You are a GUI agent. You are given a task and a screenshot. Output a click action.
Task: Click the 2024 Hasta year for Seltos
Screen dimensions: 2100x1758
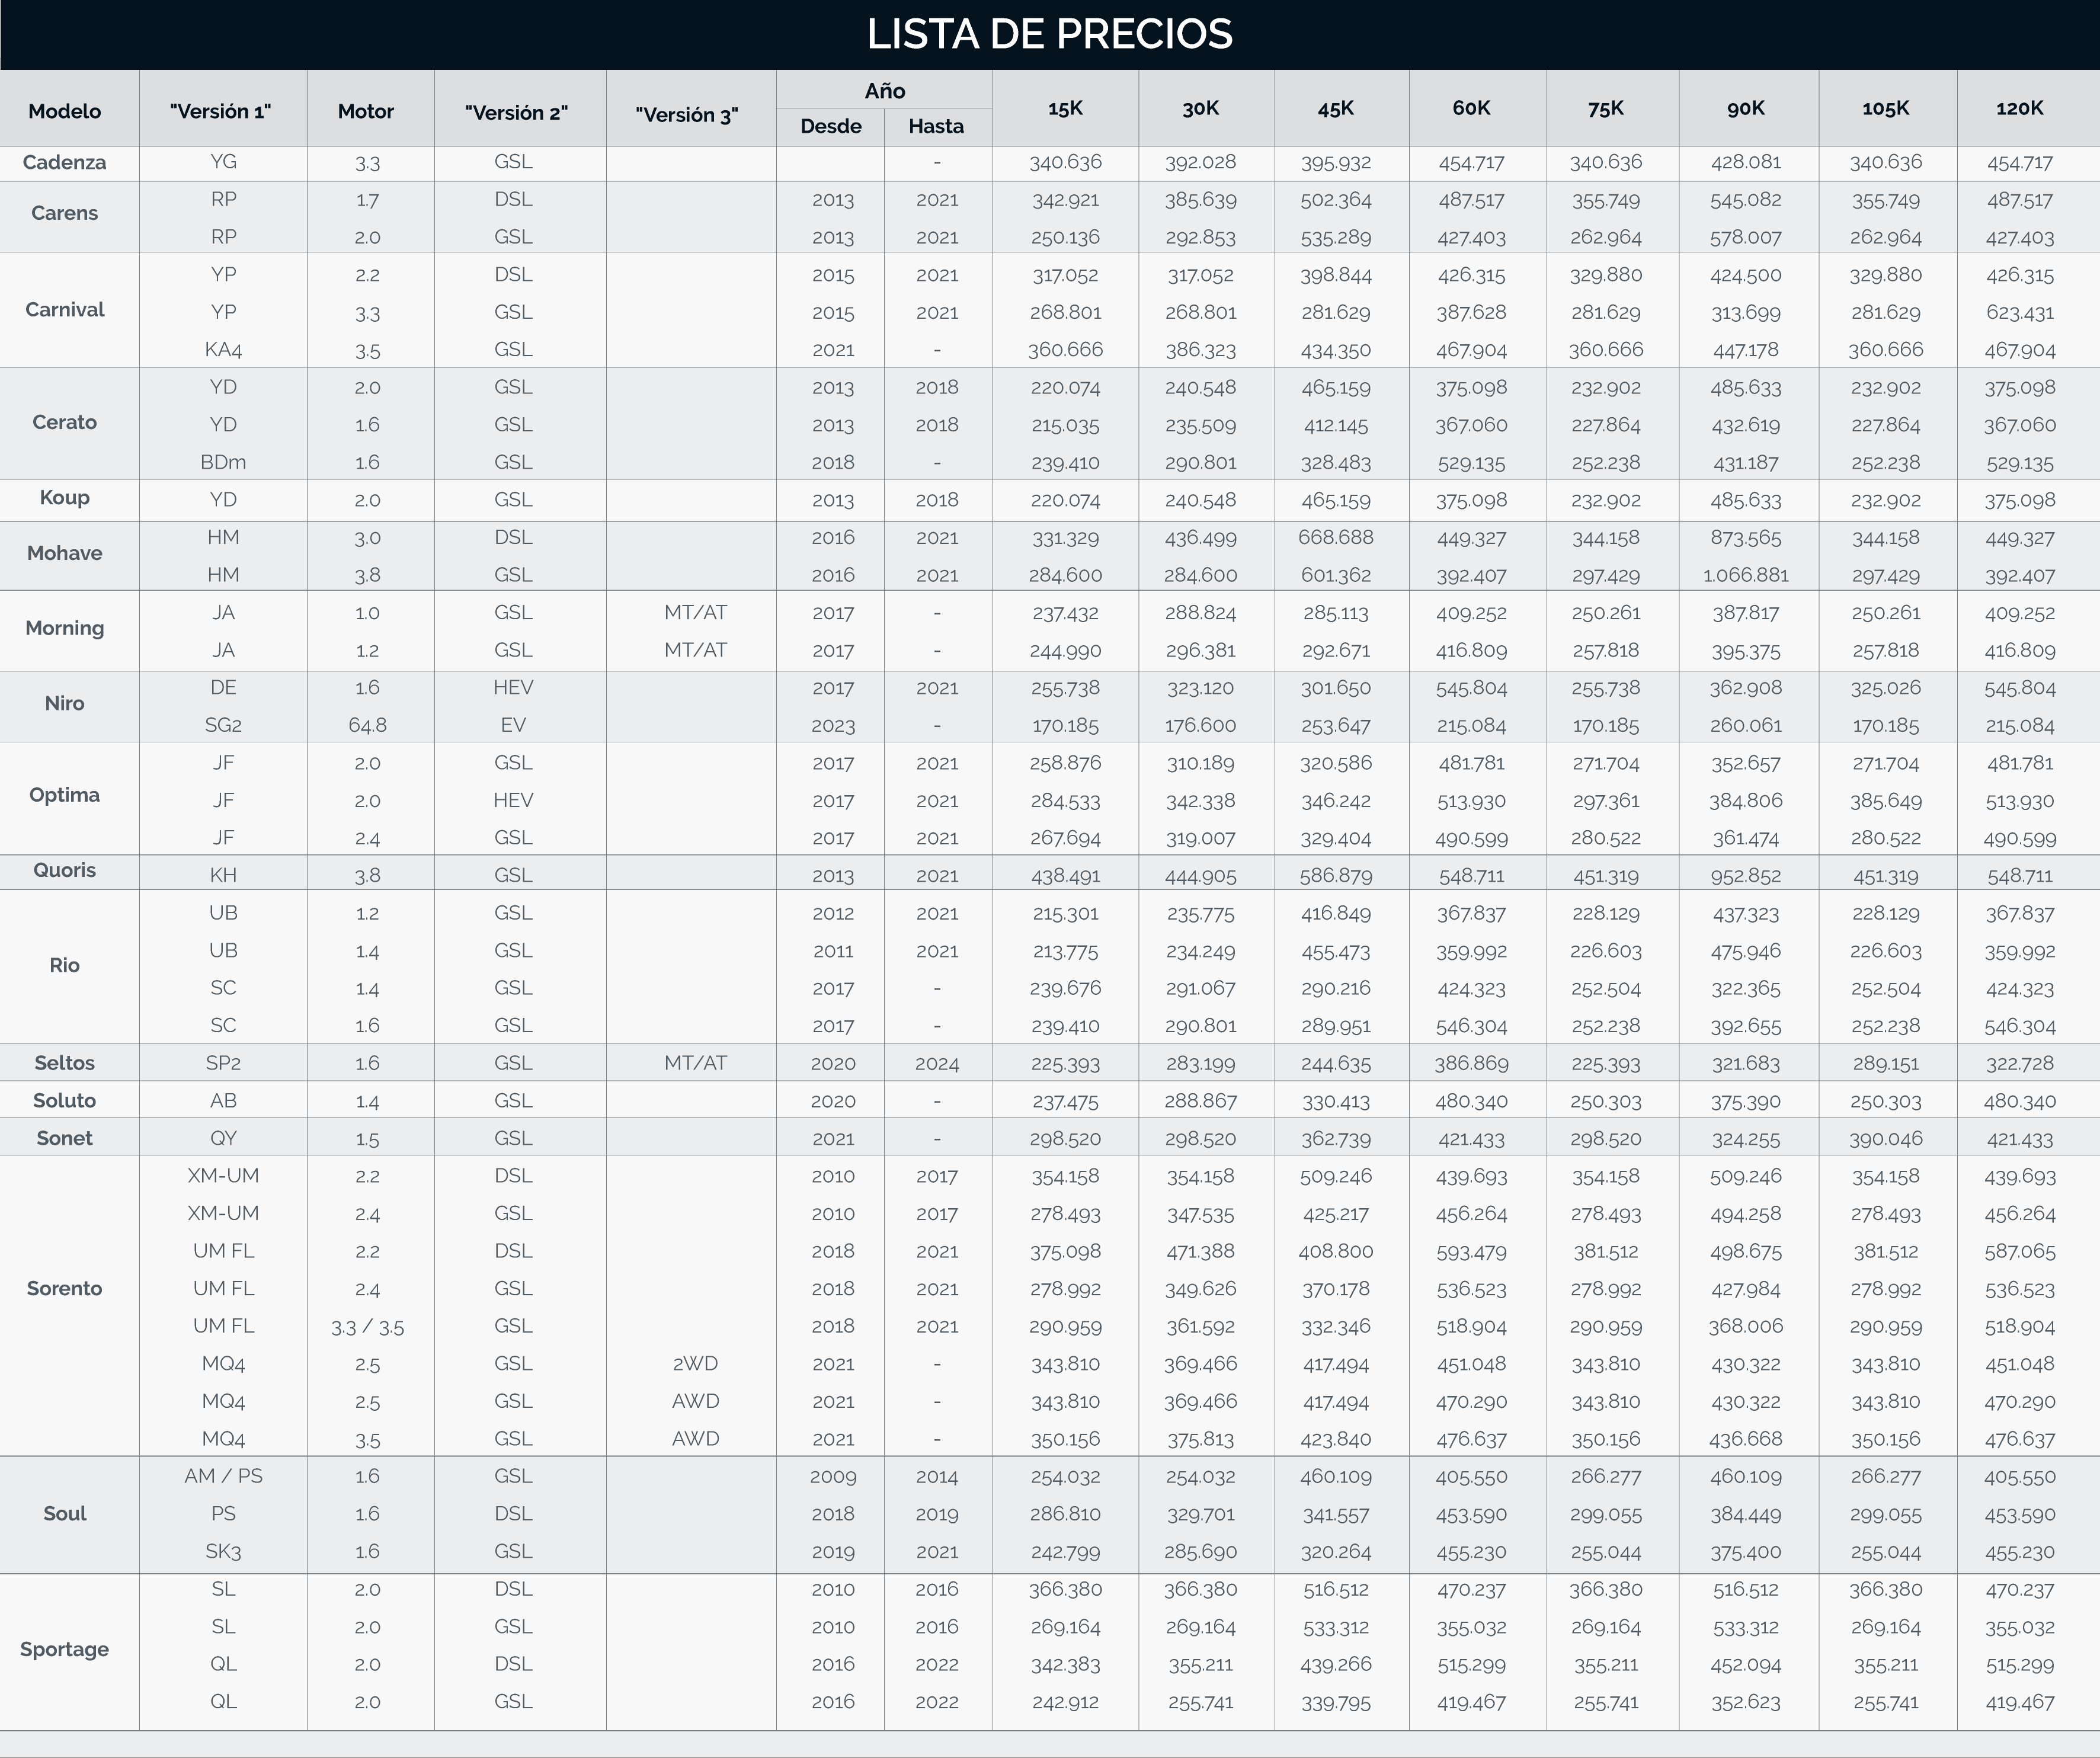(937, 1064)
